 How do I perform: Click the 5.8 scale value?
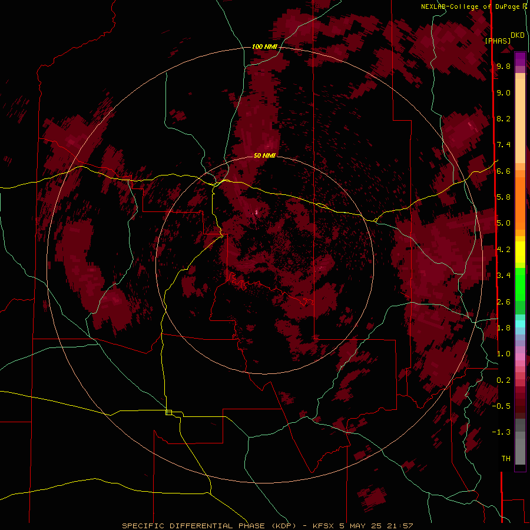pos(503,197)
